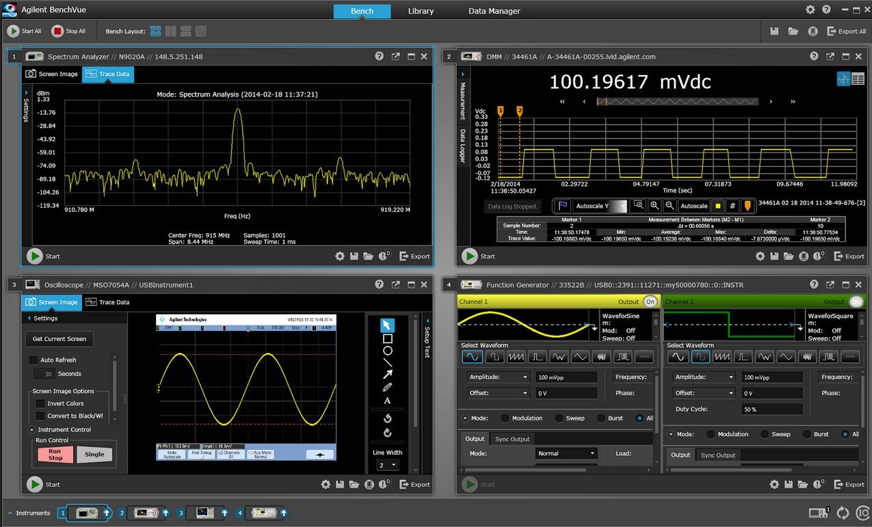Screen dimensions: 872x527
Task: Open Oscilloscope Trace Data tab
Action: pyautogui.click(x=107, y=302)
